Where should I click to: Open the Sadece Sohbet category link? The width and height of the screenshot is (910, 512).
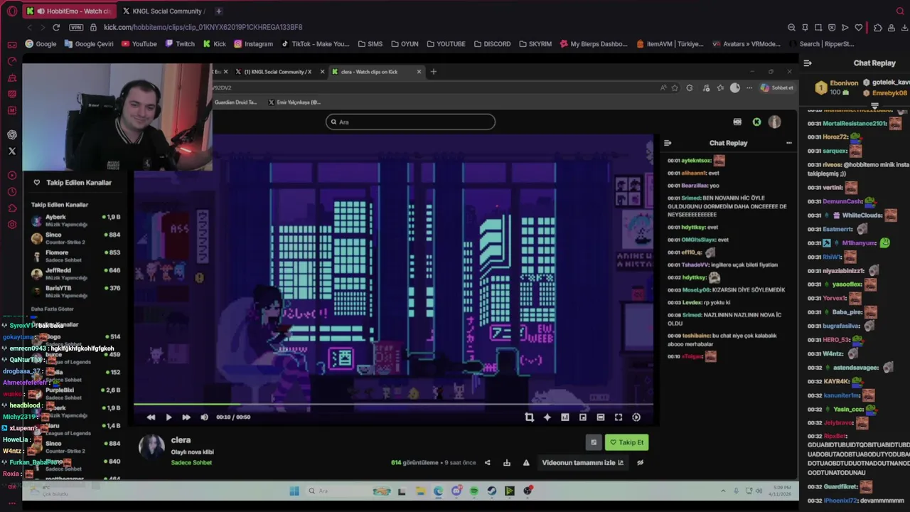[x=191, y=463]
